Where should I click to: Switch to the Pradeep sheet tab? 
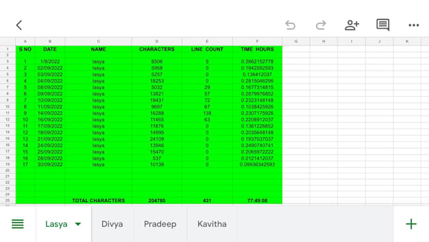[x=160, y=224]
